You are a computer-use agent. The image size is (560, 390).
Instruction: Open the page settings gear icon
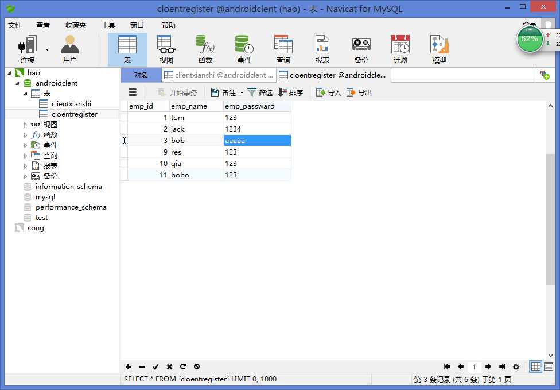coord(516,366)
